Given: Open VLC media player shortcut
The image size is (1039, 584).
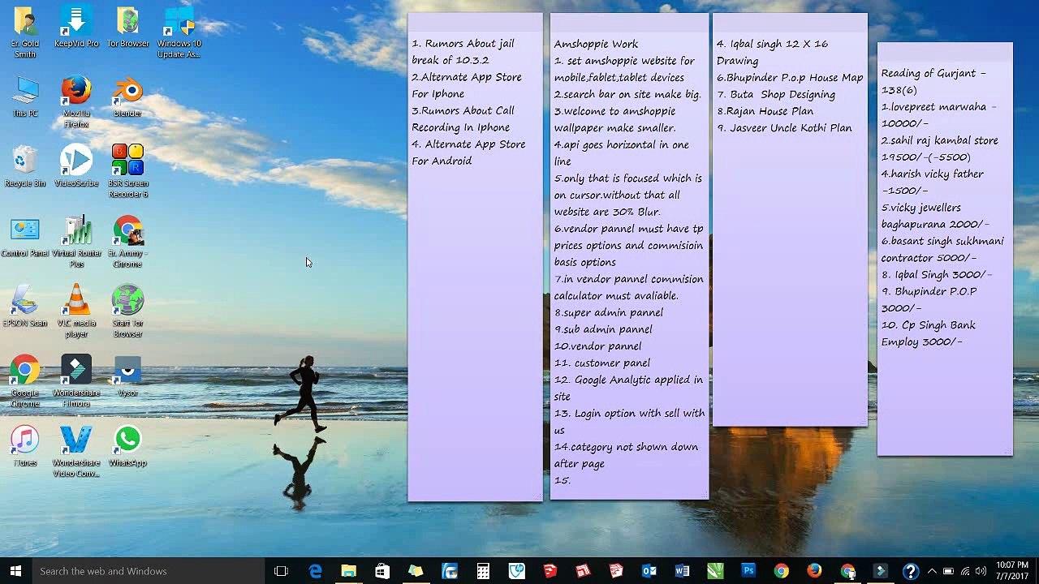Looking at the screenshot, I should click(76, 311).
